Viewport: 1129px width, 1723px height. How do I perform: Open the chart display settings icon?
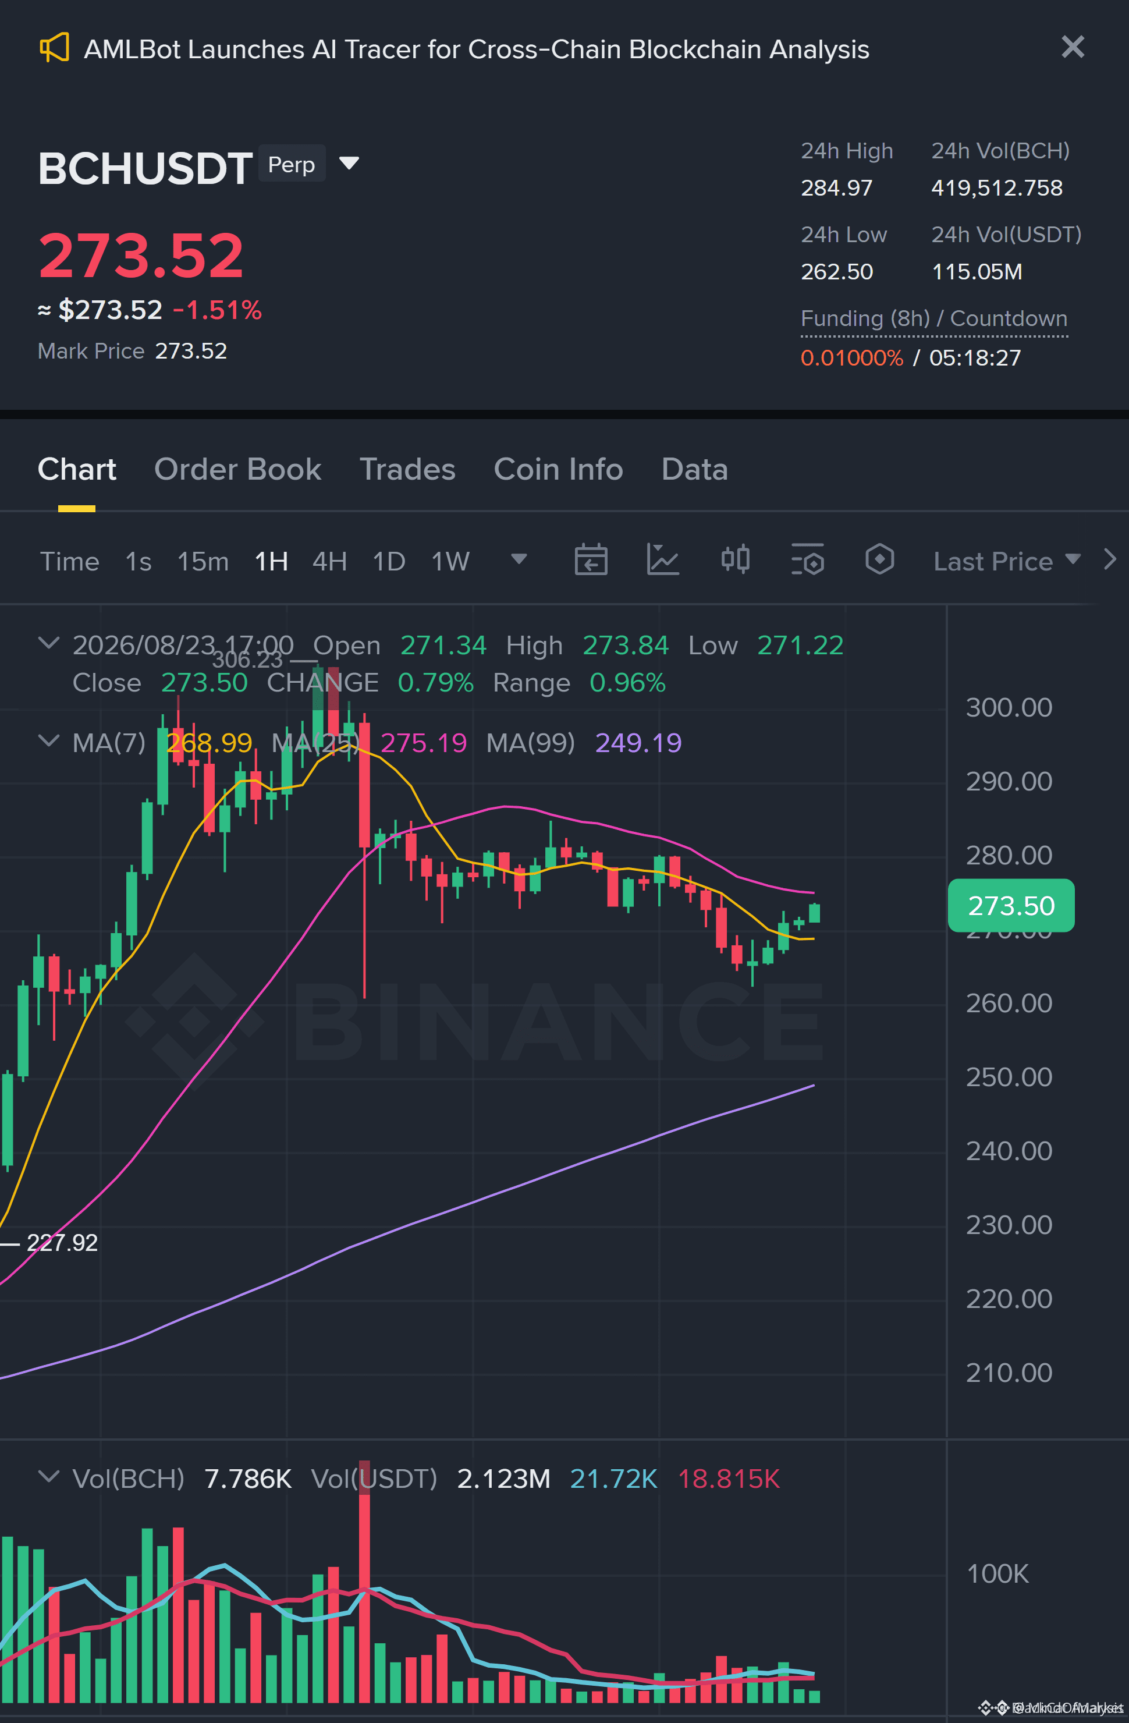click(808, 559)
